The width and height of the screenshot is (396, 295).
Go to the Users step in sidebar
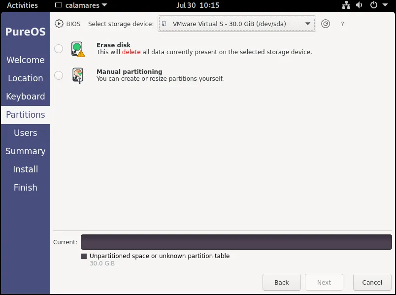coord(26,133)
